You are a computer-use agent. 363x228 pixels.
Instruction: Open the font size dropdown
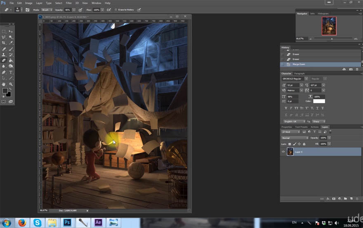tap(302, 85)
